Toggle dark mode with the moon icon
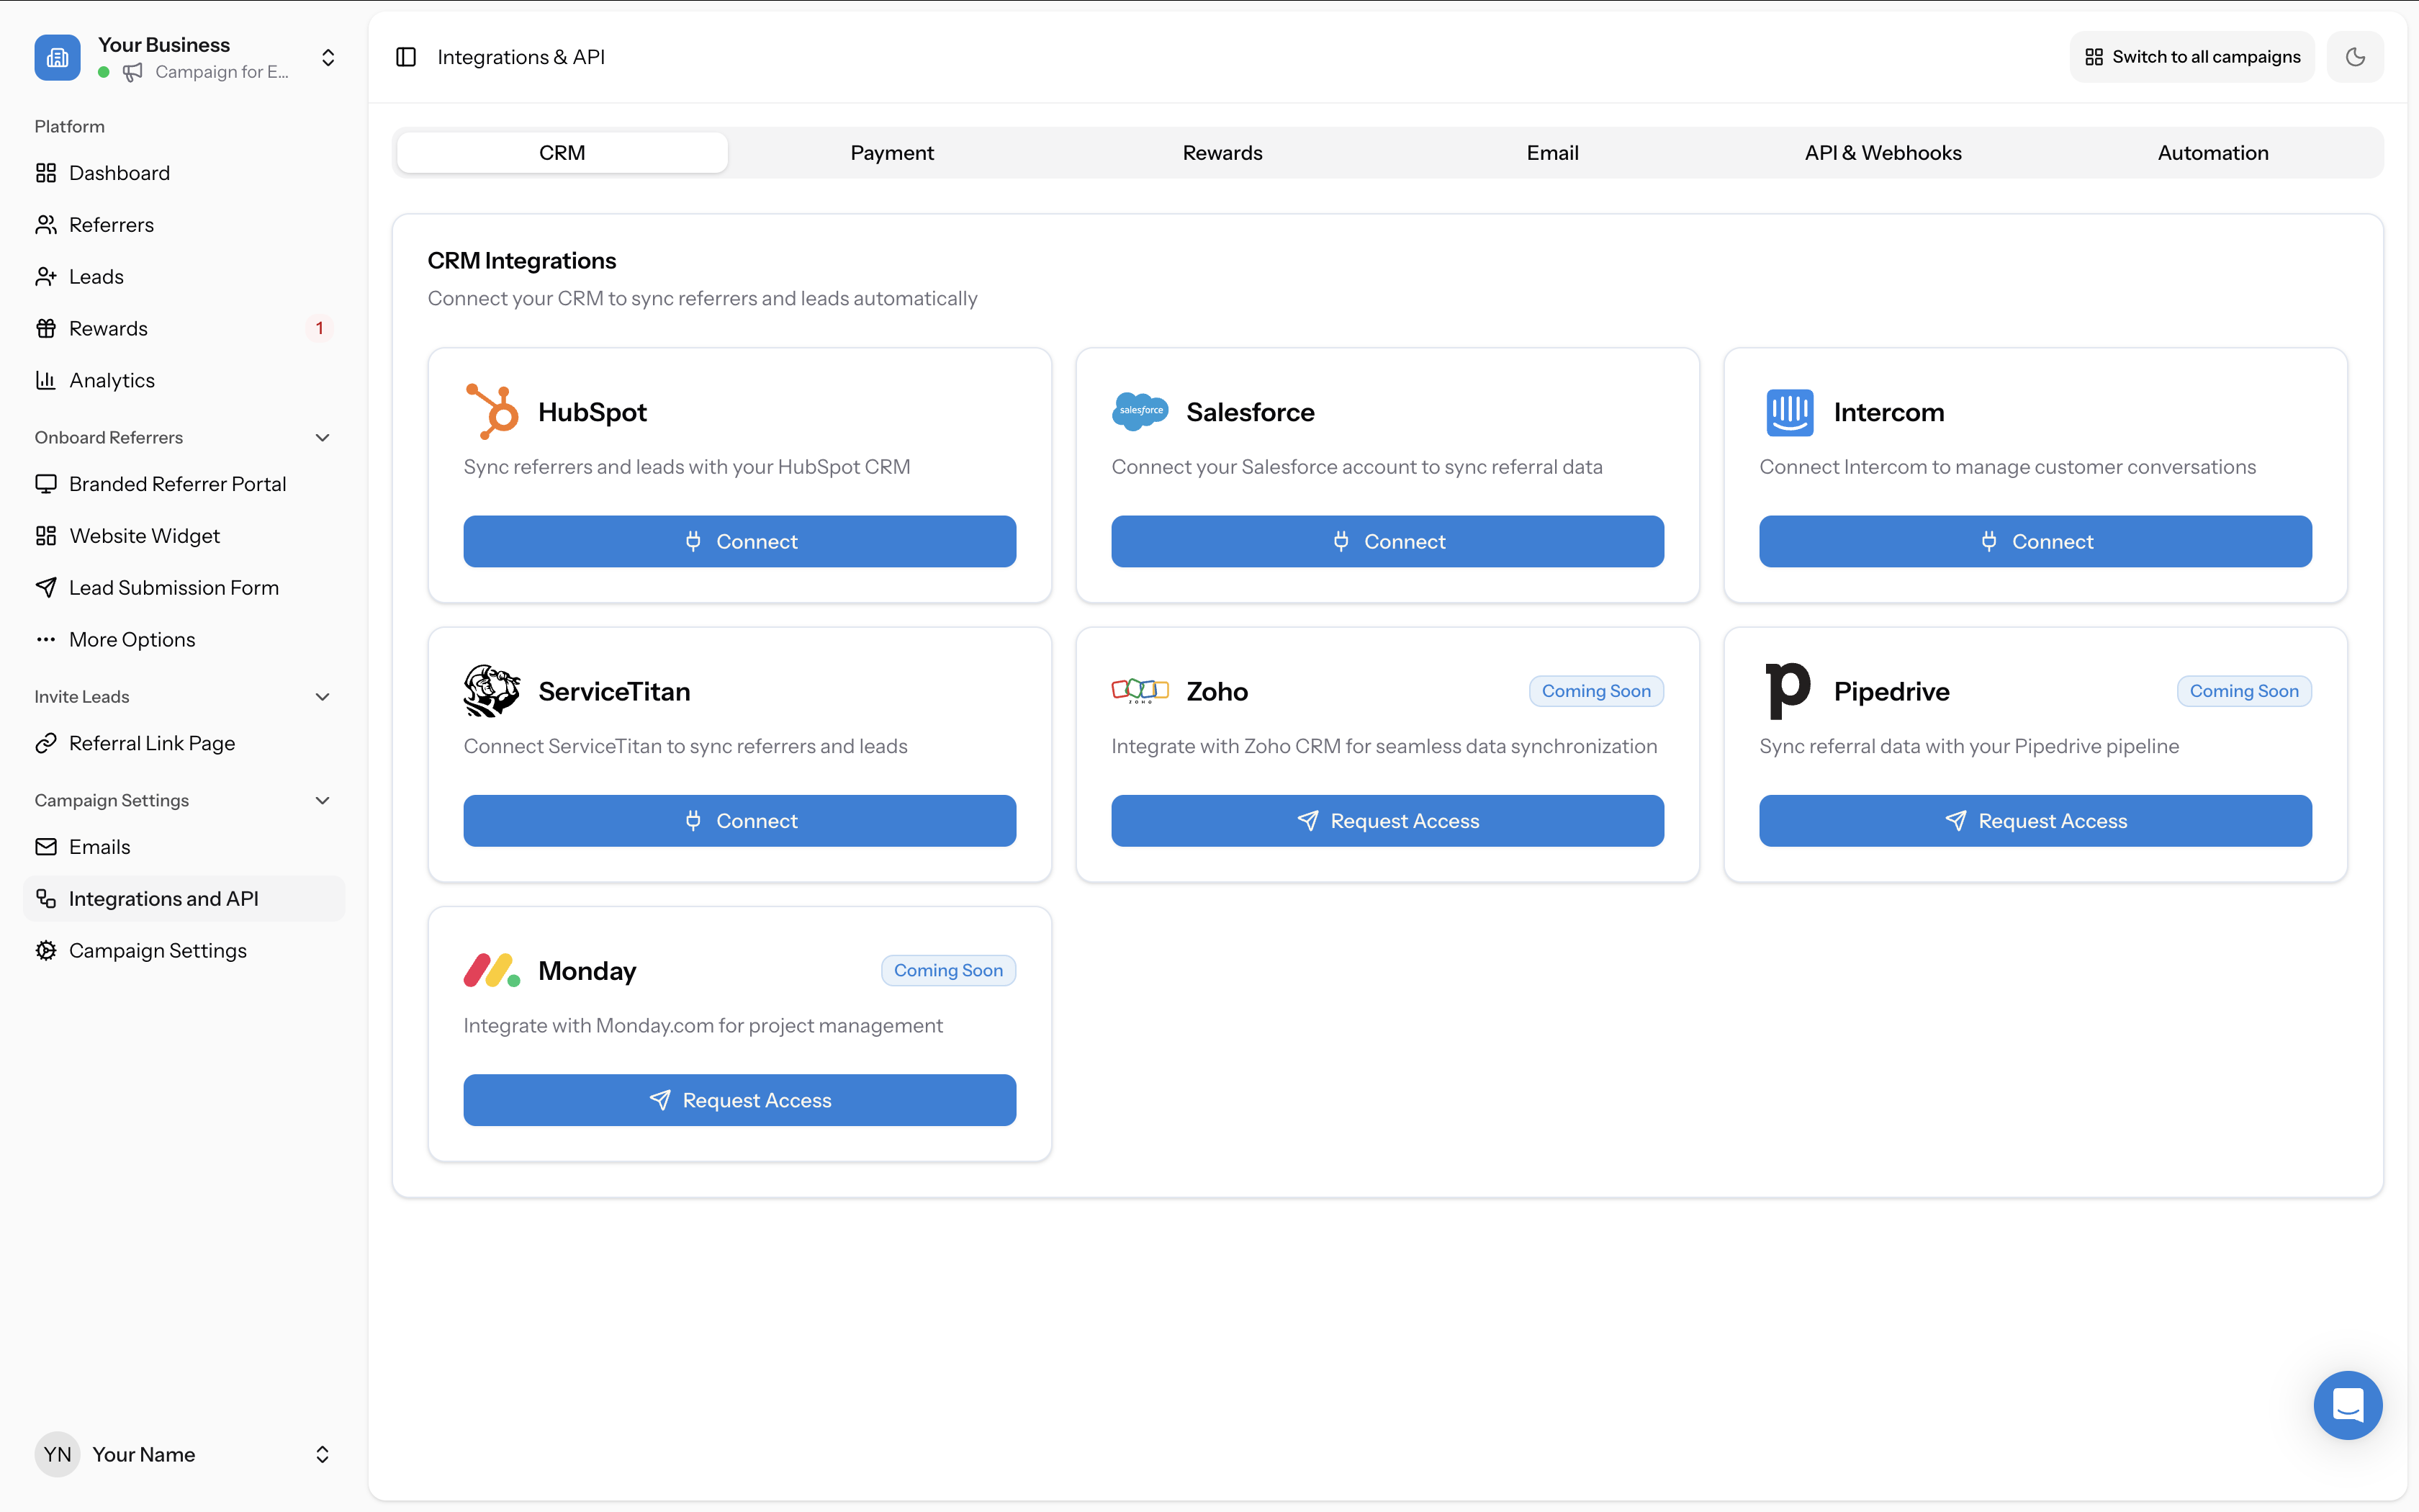 (x=2355, y=56)
